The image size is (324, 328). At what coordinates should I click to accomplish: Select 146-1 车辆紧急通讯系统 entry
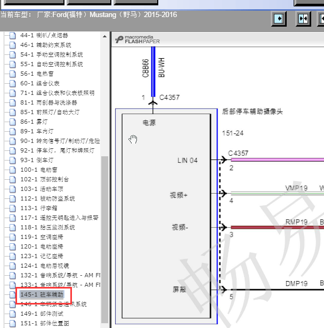pos(53,304)
